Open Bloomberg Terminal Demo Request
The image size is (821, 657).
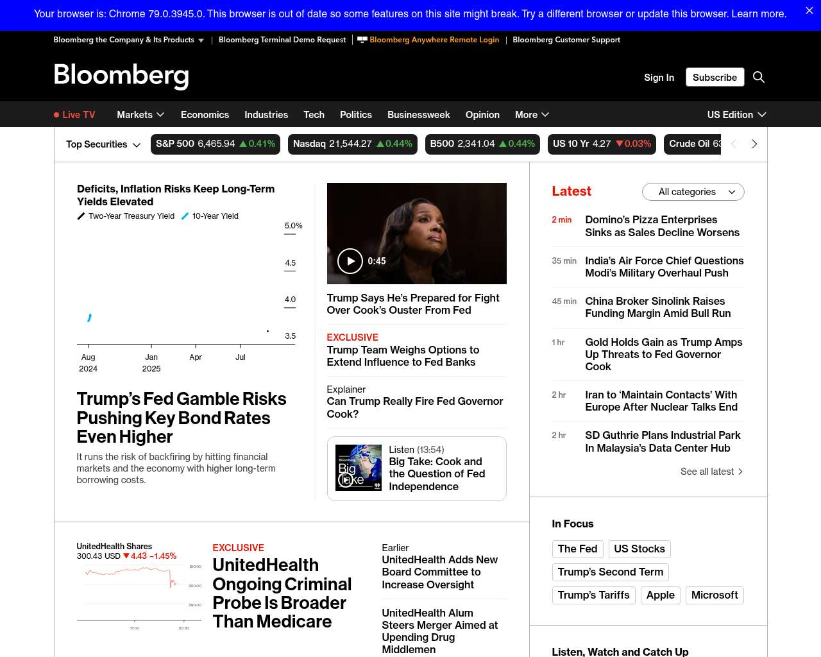click(282, 40)
